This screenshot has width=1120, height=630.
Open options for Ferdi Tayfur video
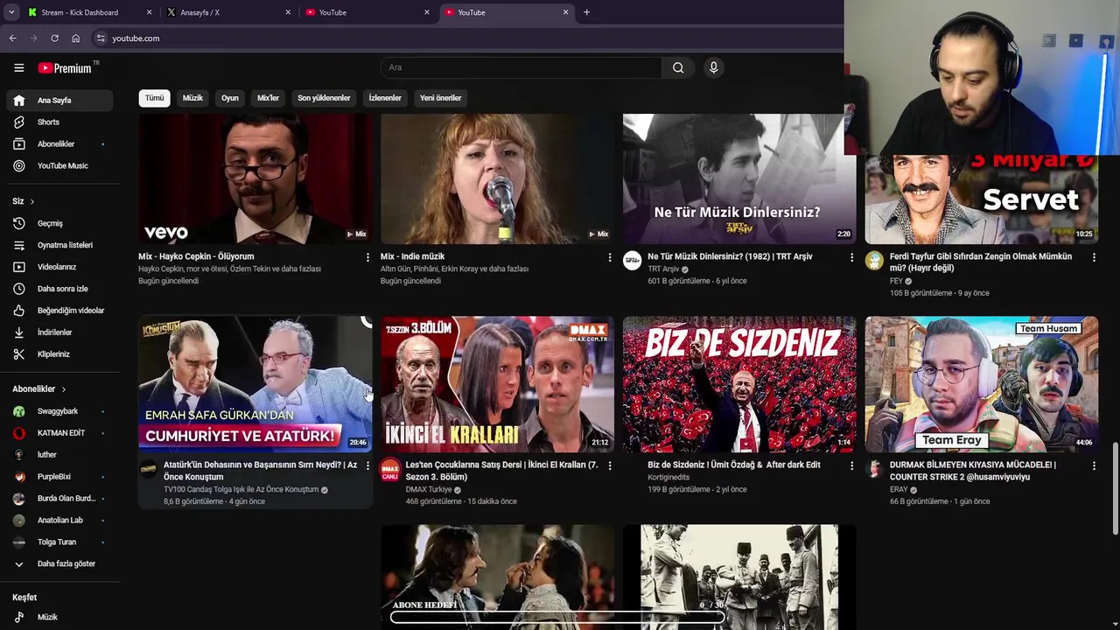(1094, 257)
